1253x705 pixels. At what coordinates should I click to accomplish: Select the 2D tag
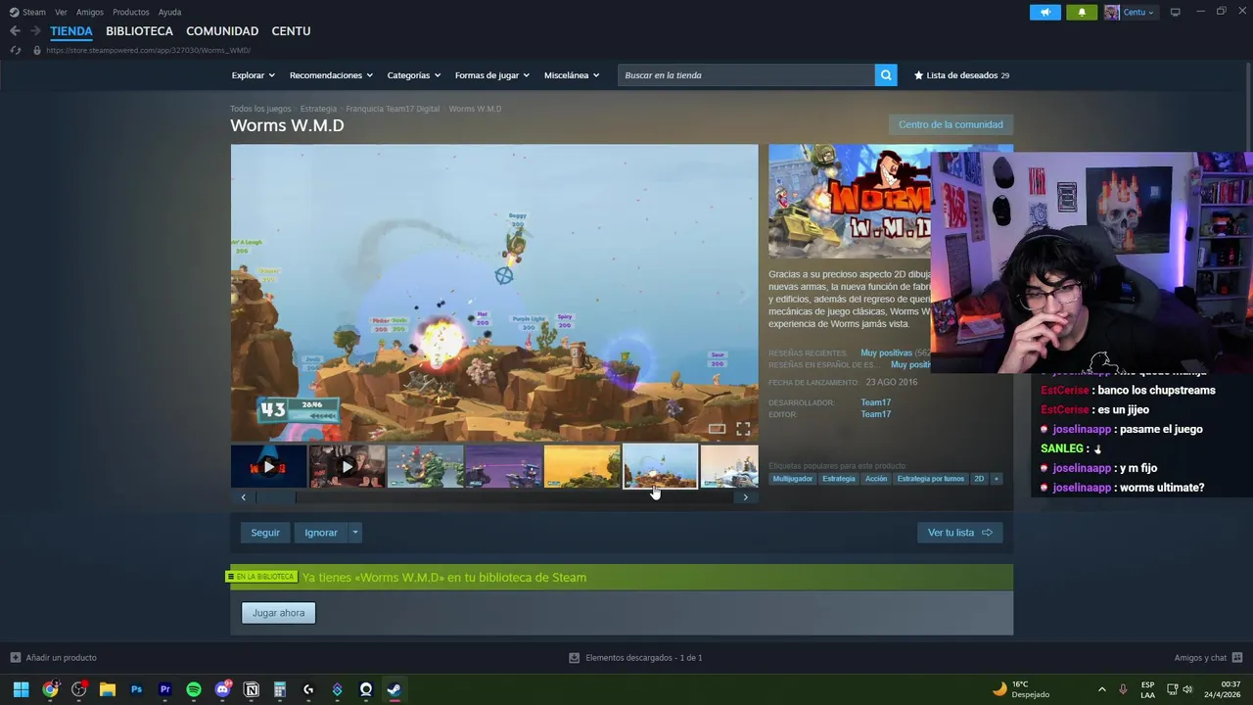[979, 479]
